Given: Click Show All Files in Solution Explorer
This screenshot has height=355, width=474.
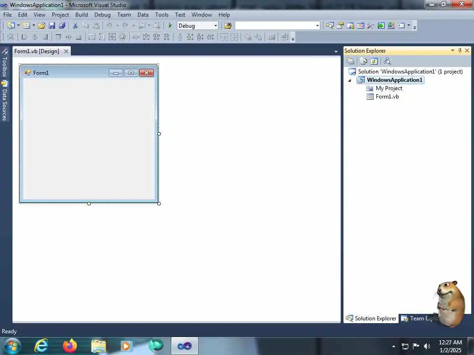Looking at the screenshot, I should 364,61.
